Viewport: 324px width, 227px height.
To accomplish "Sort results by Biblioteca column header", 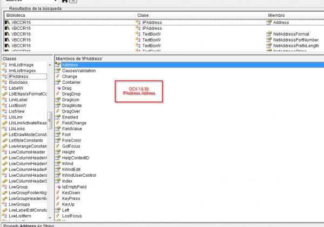I will pyautogui.click(x=70, y=15).
